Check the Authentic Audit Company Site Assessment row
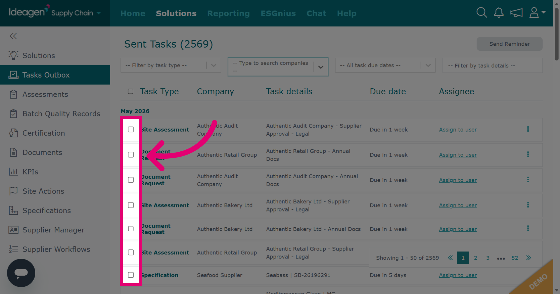 131,129
